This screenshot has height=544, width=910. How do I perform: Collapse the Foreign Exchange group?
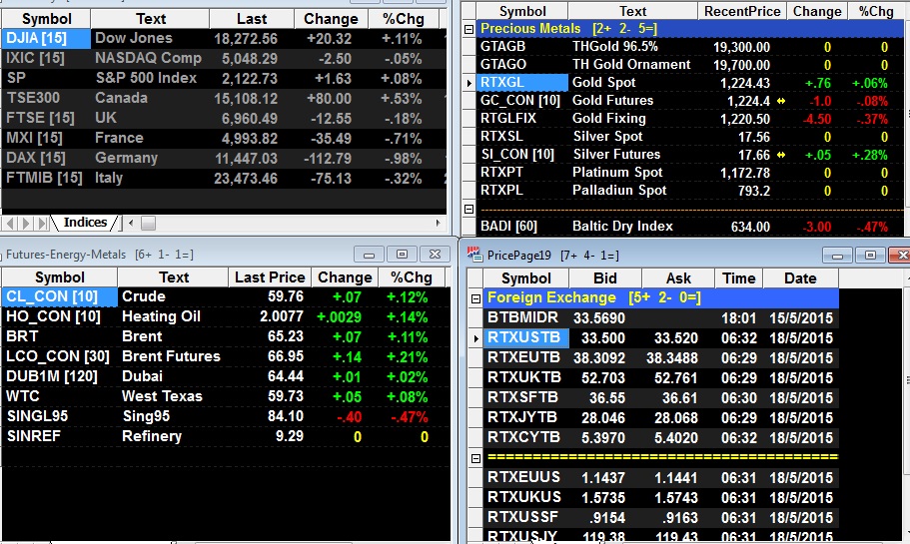tap(475, 298)
